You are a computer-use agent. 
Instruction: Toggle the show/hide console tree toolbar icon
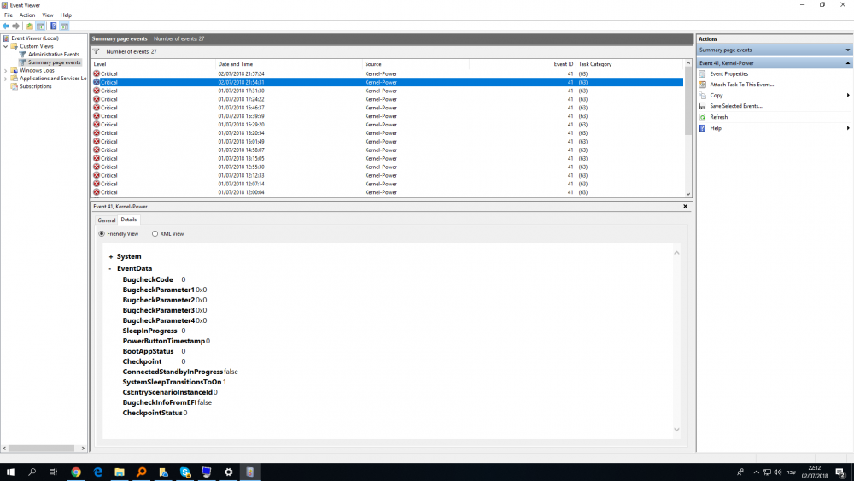point(41,26)
